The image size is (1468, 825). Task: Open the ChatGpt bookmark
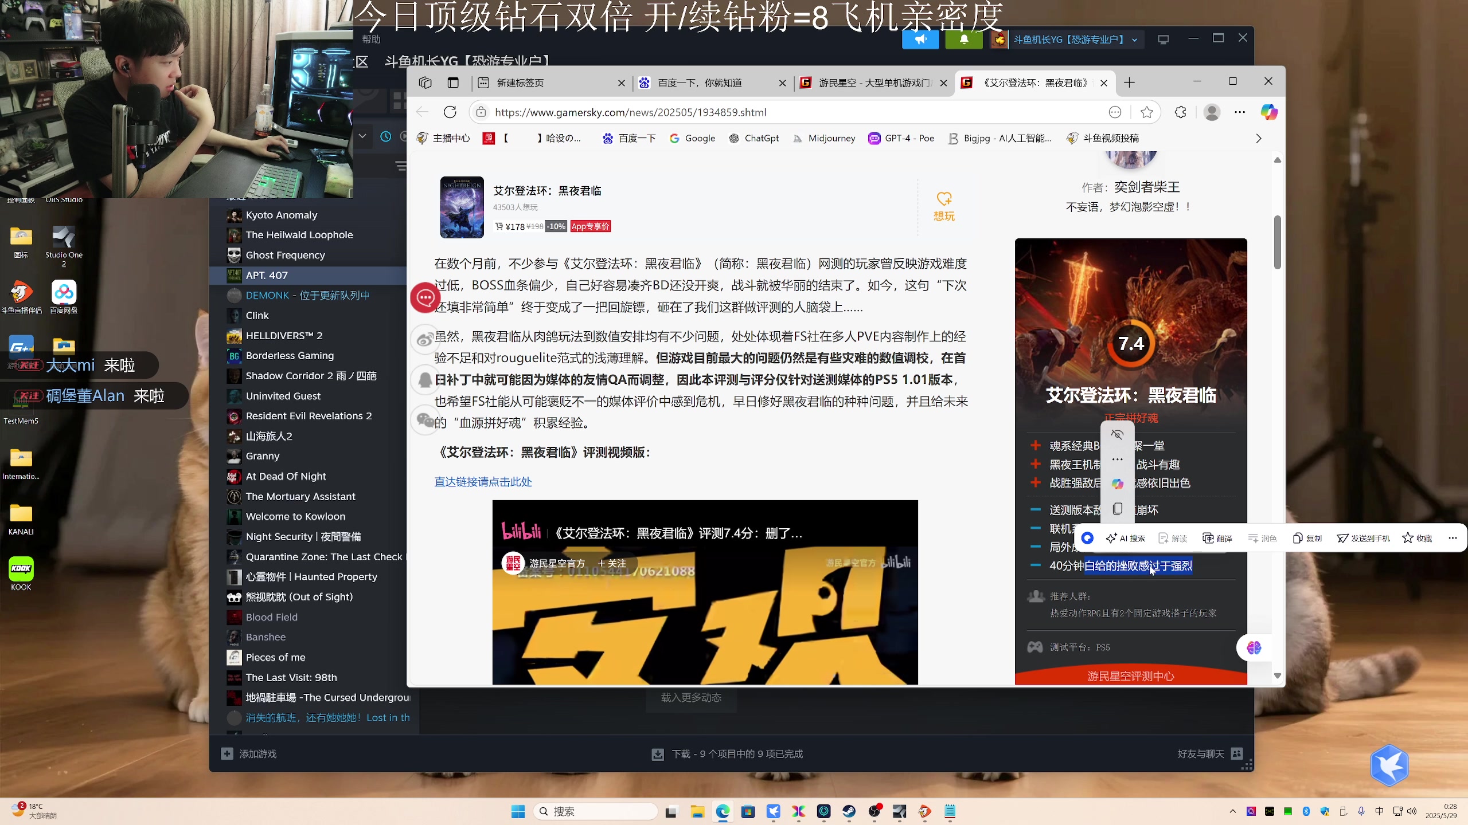coord(753,138)
